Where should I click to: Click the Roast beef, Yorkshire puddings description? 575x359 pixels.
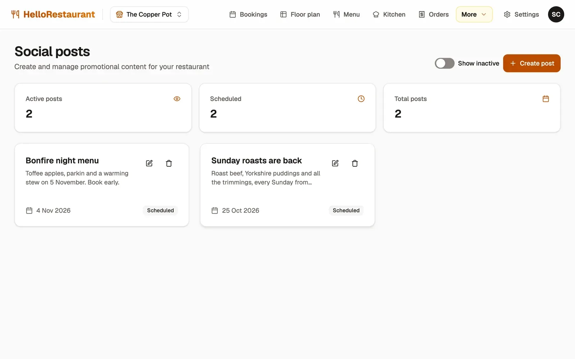point(266,178)
